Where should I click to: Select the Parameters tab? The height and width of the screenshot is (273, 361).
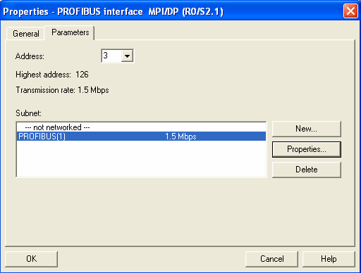click(70, 32)
